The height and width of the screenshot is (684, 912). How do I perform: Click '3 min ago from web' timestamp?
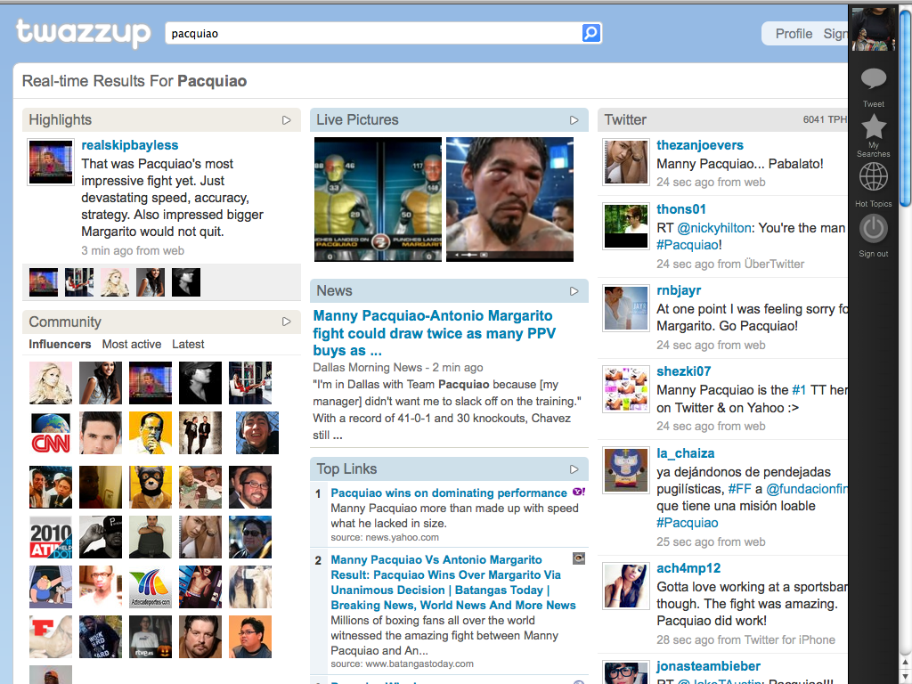click(x=133, y=250)
